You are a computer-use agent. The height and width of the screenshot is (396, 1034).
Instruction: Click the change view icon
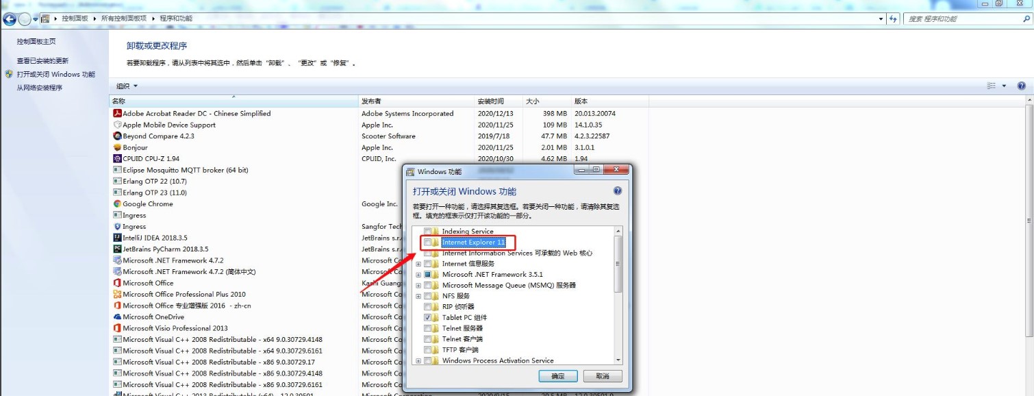point(992,86)
